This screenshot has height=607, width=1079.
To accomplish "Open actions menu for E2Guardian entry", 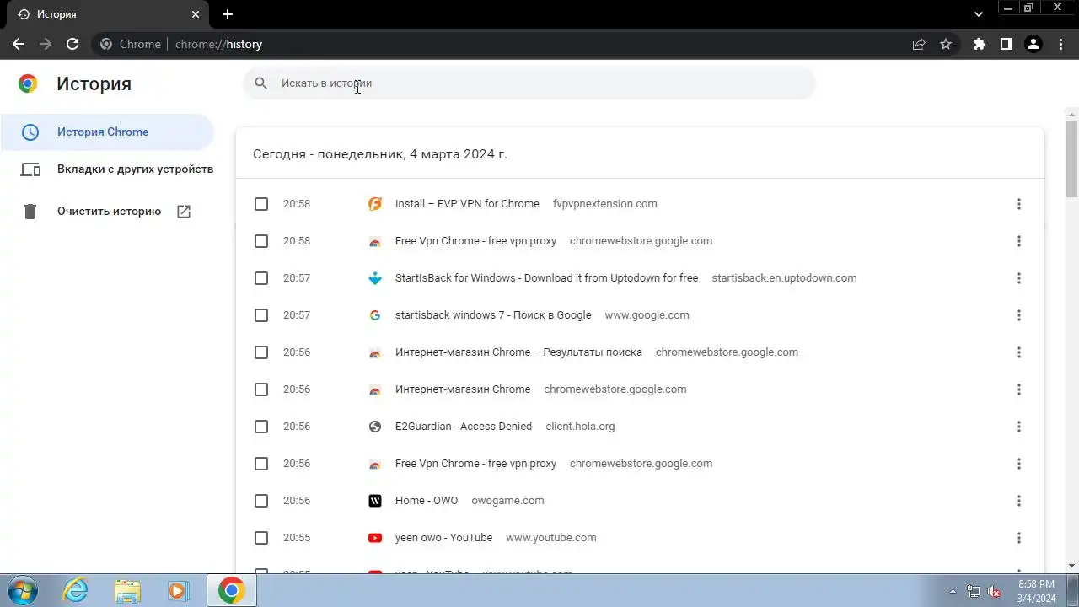I will tap(1018, 427).
